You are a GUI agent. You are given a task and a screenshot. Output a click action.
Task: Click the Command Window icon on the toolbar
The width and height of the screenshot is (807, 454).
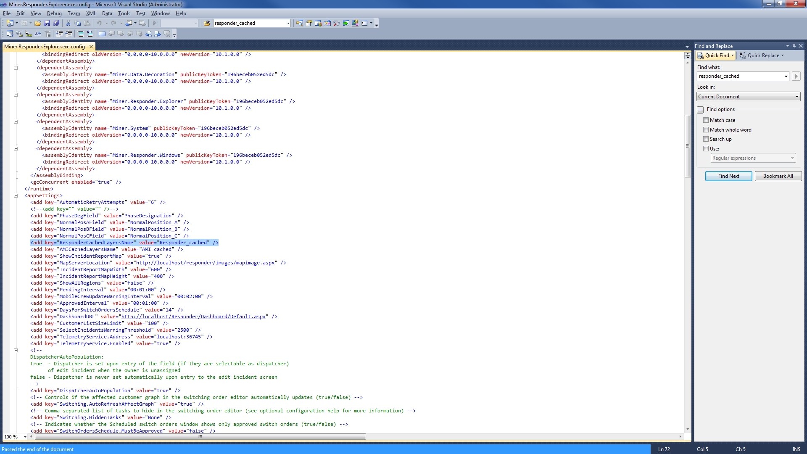point(364,23)
